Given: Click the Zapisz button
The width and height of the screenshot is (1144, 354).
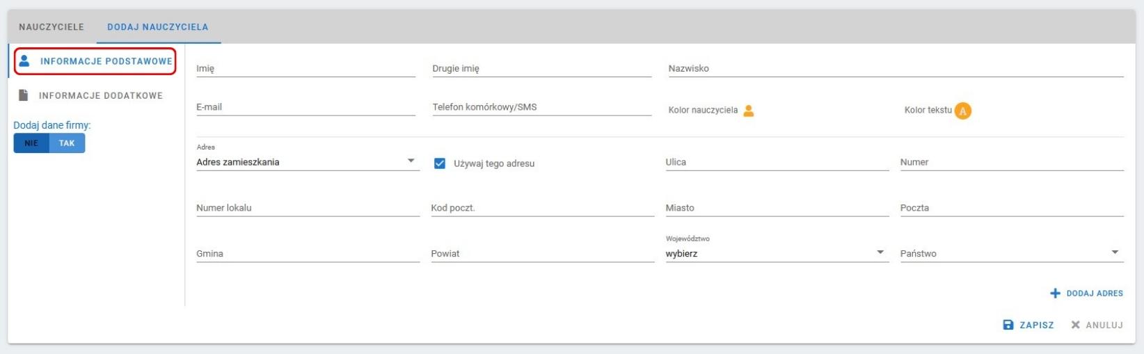Looking at the screenshot, I should point(1028,325).
